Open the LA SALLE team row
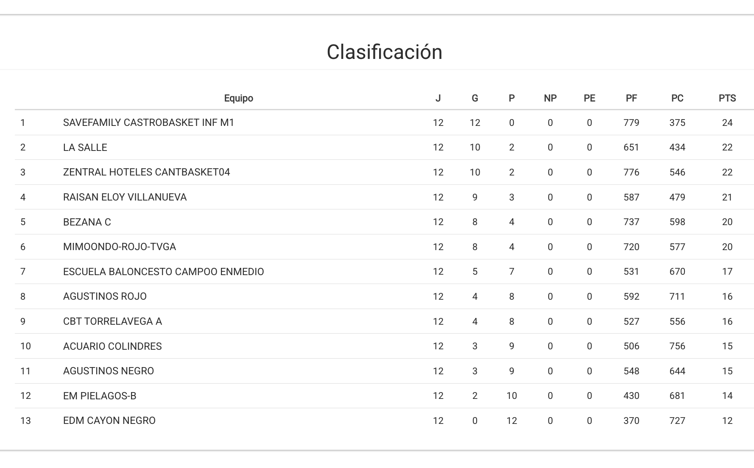Image resolution: width=754 pixels, height=468 pixels. (x=85, y=148)
